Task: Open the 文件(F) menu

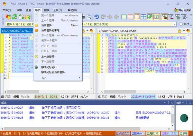Action: coord(7,10)
